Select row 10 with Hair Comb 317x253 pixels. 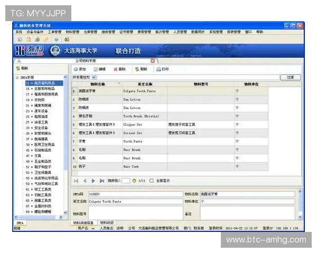[170, 167]
